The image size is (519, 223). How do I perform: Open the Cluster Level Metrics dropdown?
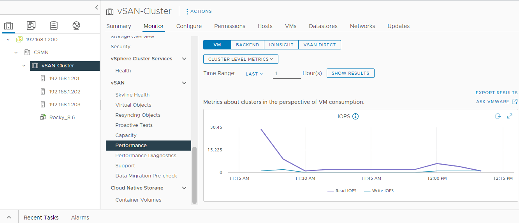[241, 59]
